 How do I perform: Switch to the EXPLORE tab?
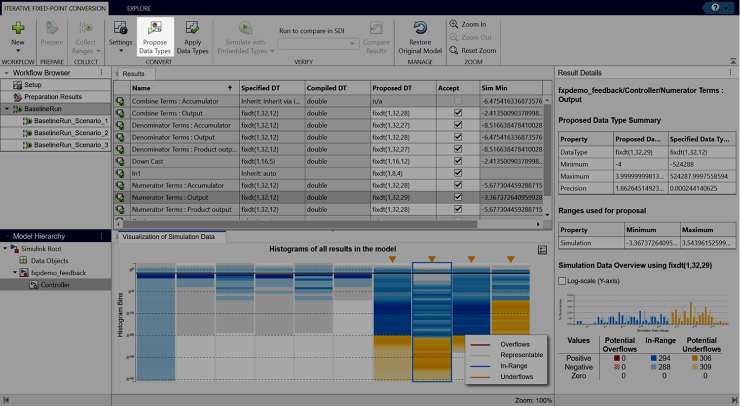[139, 8]
